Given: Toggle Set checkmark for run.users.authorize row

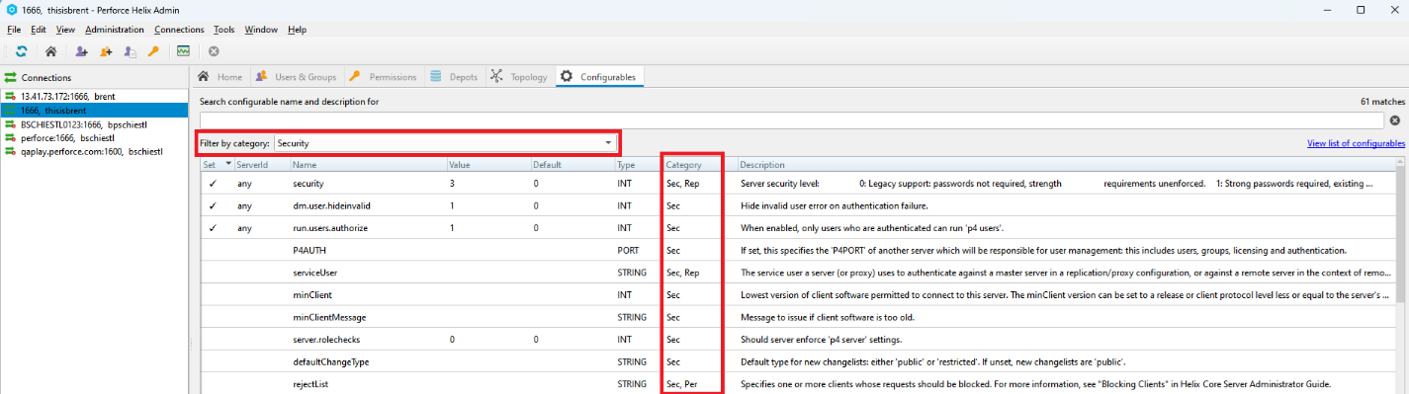Looking at the screenshot, I should [213, 228].
